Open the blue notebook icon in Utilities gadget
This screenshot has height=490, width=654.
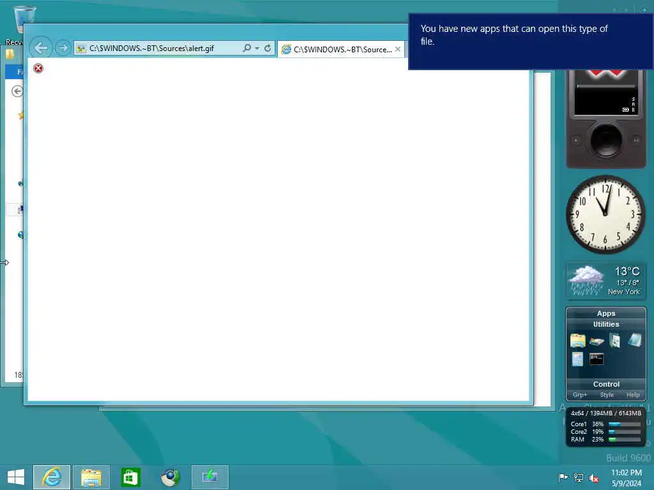[634, 340]
